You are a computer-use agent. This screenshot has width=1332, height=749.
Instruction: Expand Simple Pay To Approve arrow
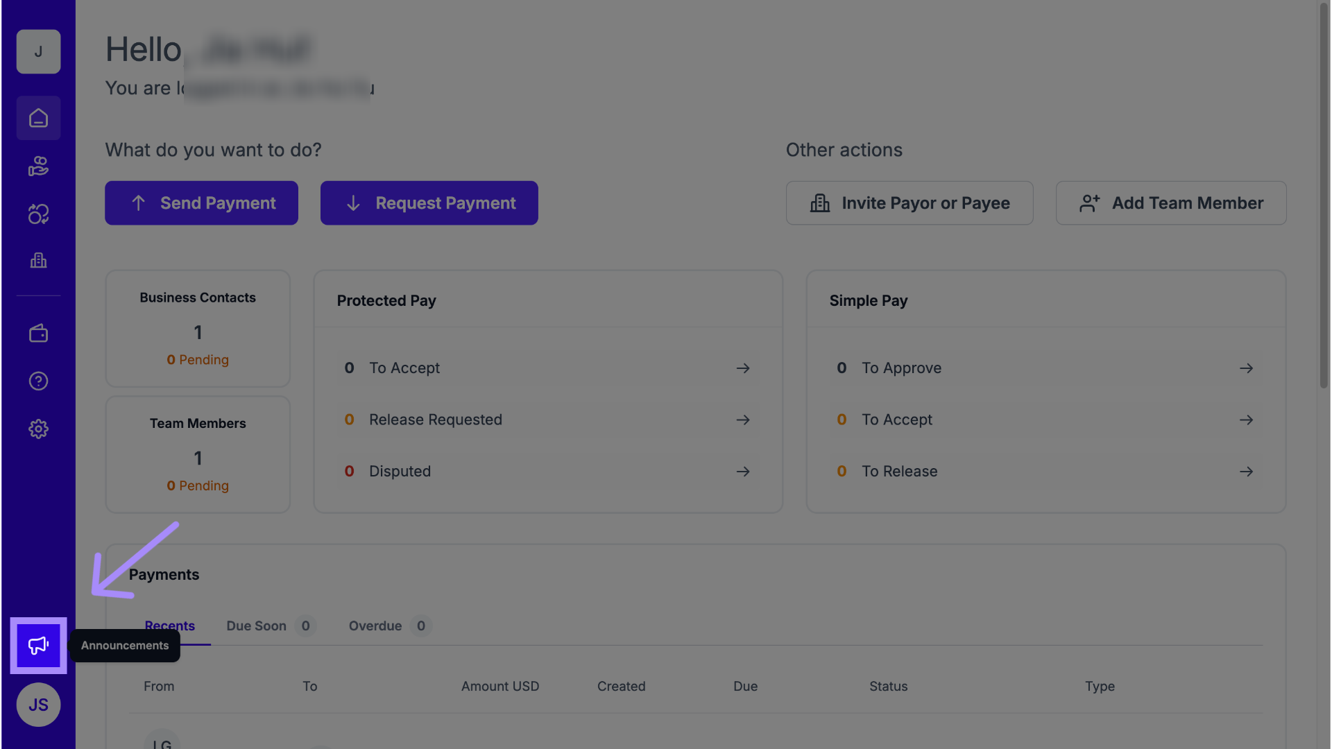click(1246, 368)
